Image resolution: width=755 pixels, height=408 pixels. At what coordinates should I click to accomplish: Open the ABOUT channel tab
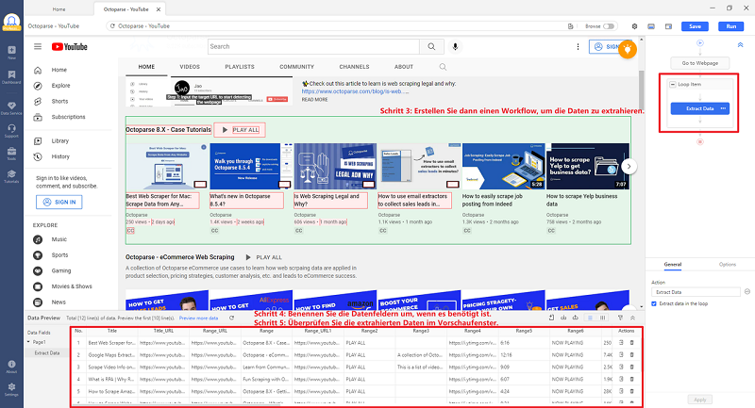click(x=404, y=67)
